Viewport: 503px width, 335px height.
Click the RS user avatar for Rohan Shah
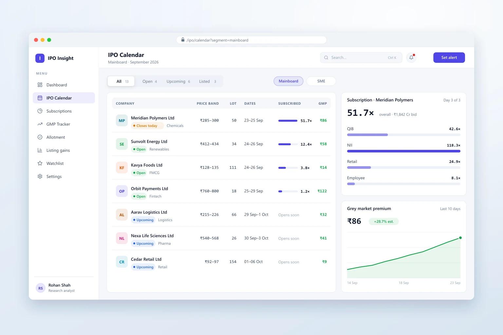click(x=40, y=288)
